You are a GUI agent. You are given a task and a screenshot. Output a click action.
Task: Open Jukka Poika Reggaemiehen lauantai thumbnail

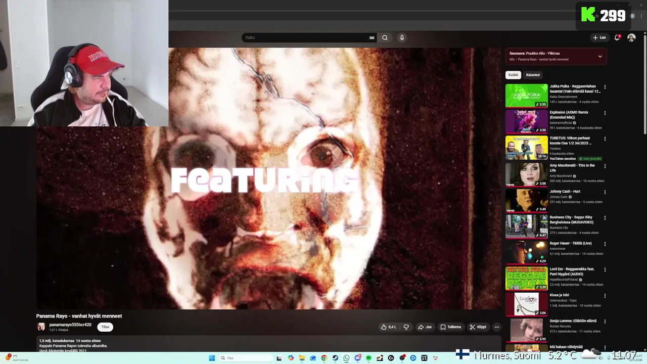click(526, 96)
